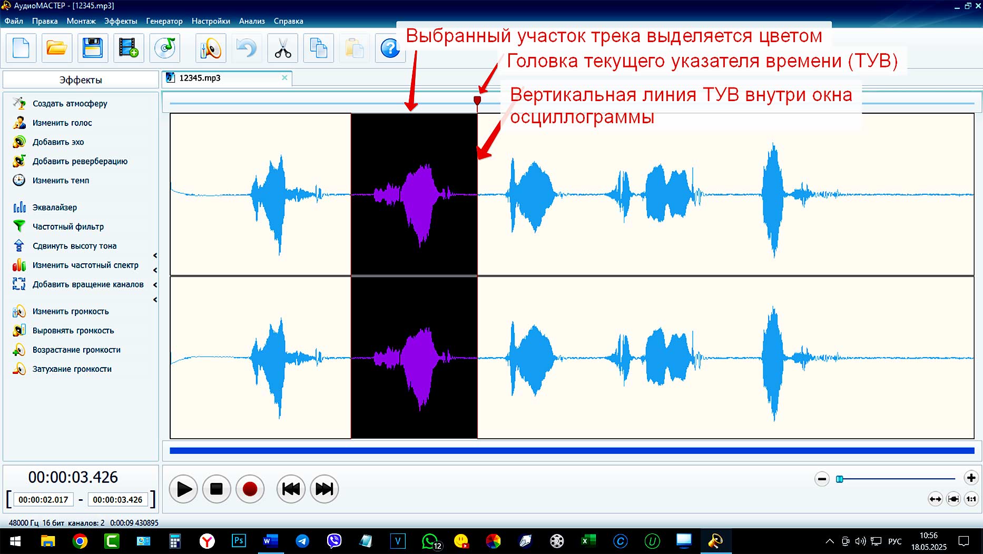Open the Справка menu
Screen dimensions: 983x554
(288, 21)
